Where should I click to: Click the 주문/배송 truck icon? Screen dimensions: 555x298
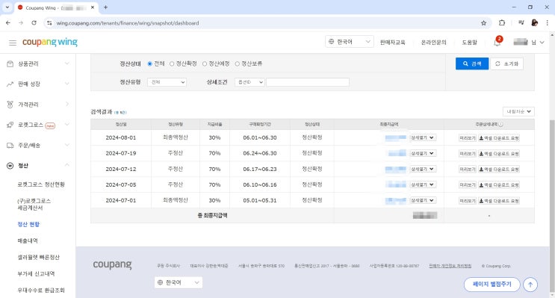(x=10, y=145)
